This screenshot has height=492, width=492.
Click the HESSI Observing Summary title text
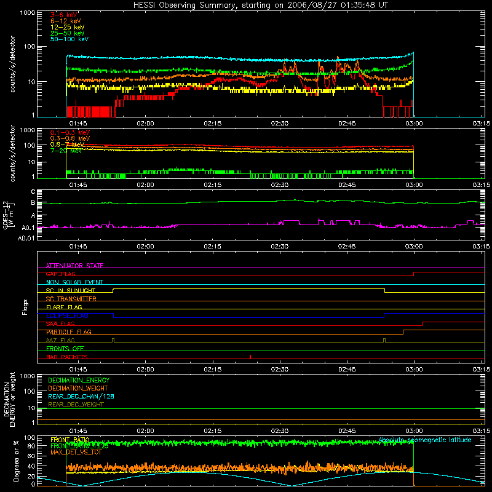pos(261,6)
